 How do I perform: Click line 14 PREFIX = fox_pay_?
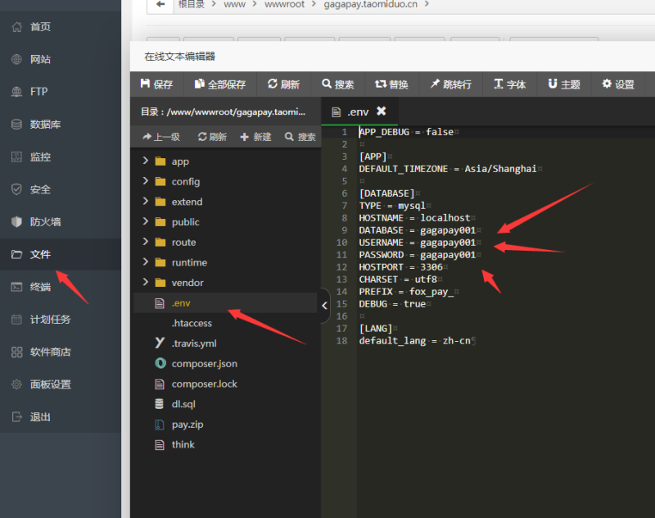pyautogui.click(x=406, y=292)
